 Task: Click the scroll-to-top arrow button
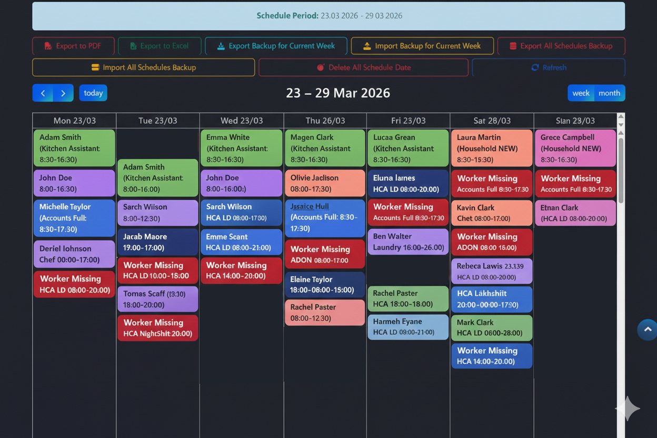pos(647,330)
